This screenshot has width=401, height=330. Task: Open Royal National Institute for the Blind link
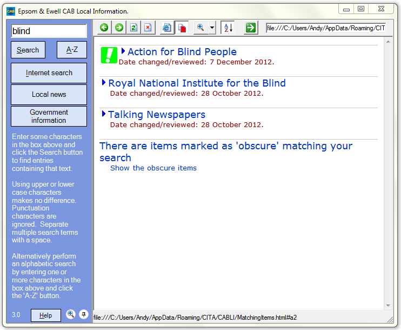[x=197, y=83]
